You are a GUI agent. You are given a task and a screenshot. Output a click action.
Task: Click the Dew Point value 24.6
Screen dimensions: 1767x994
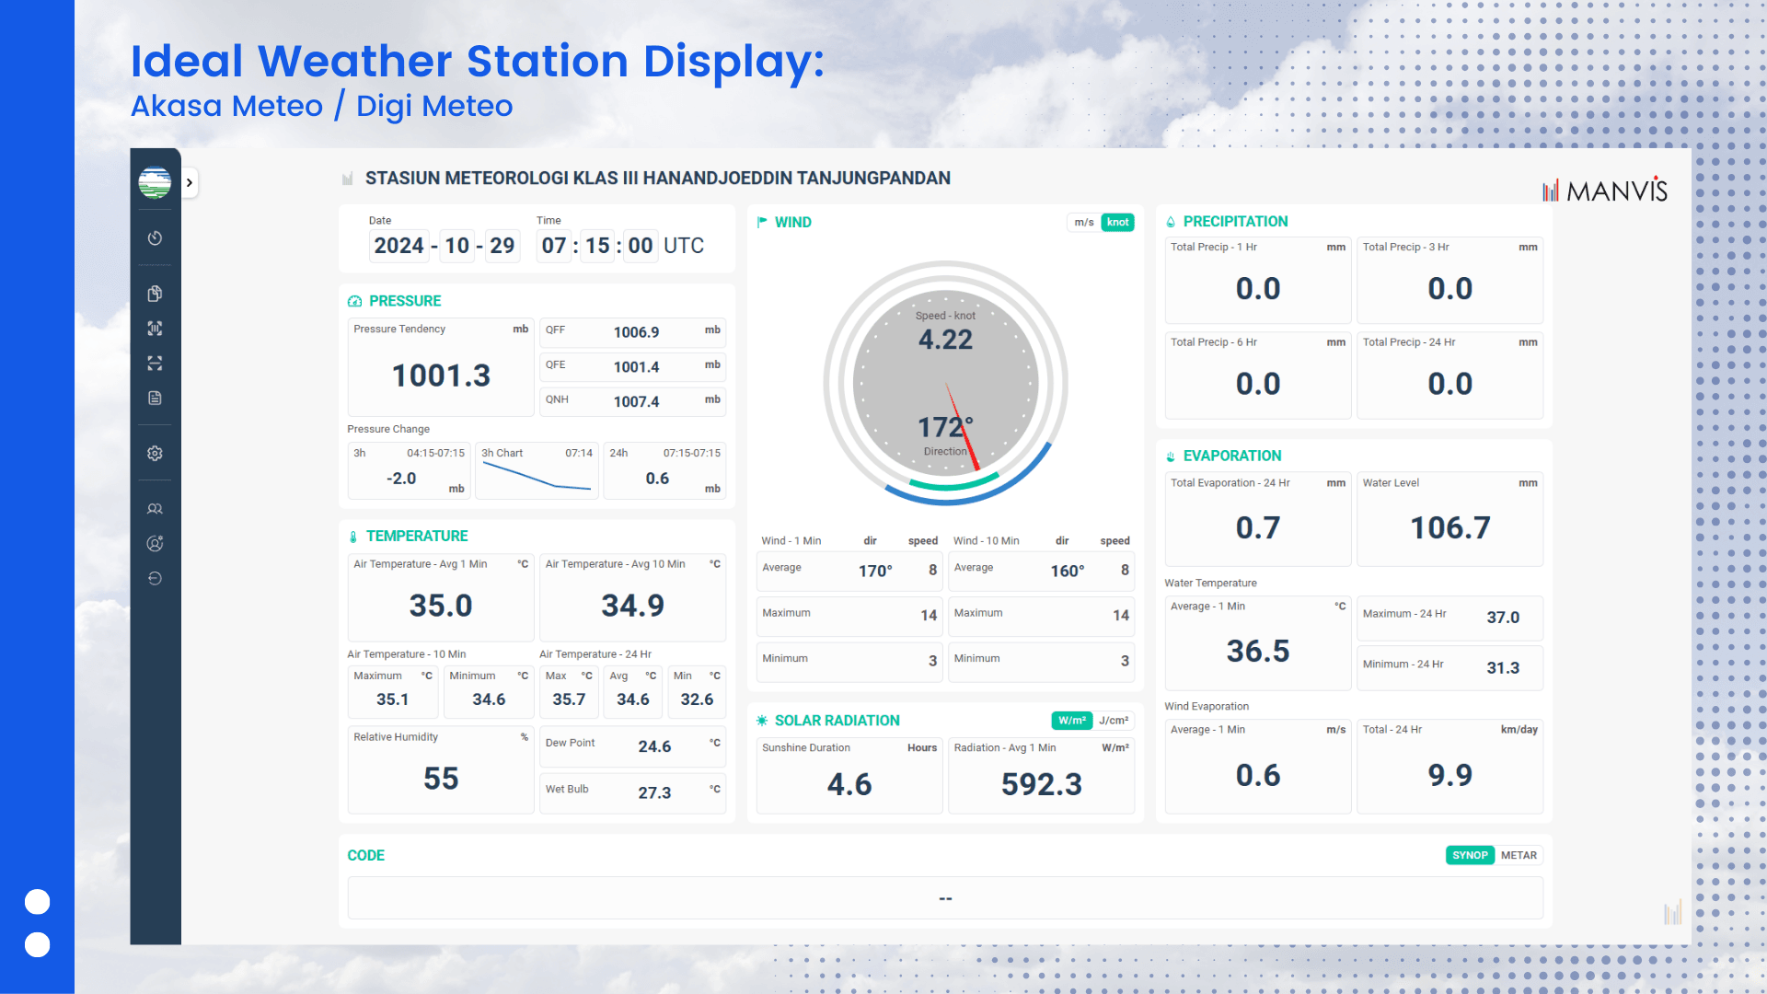pyautogui.click(x=654, y=746)
